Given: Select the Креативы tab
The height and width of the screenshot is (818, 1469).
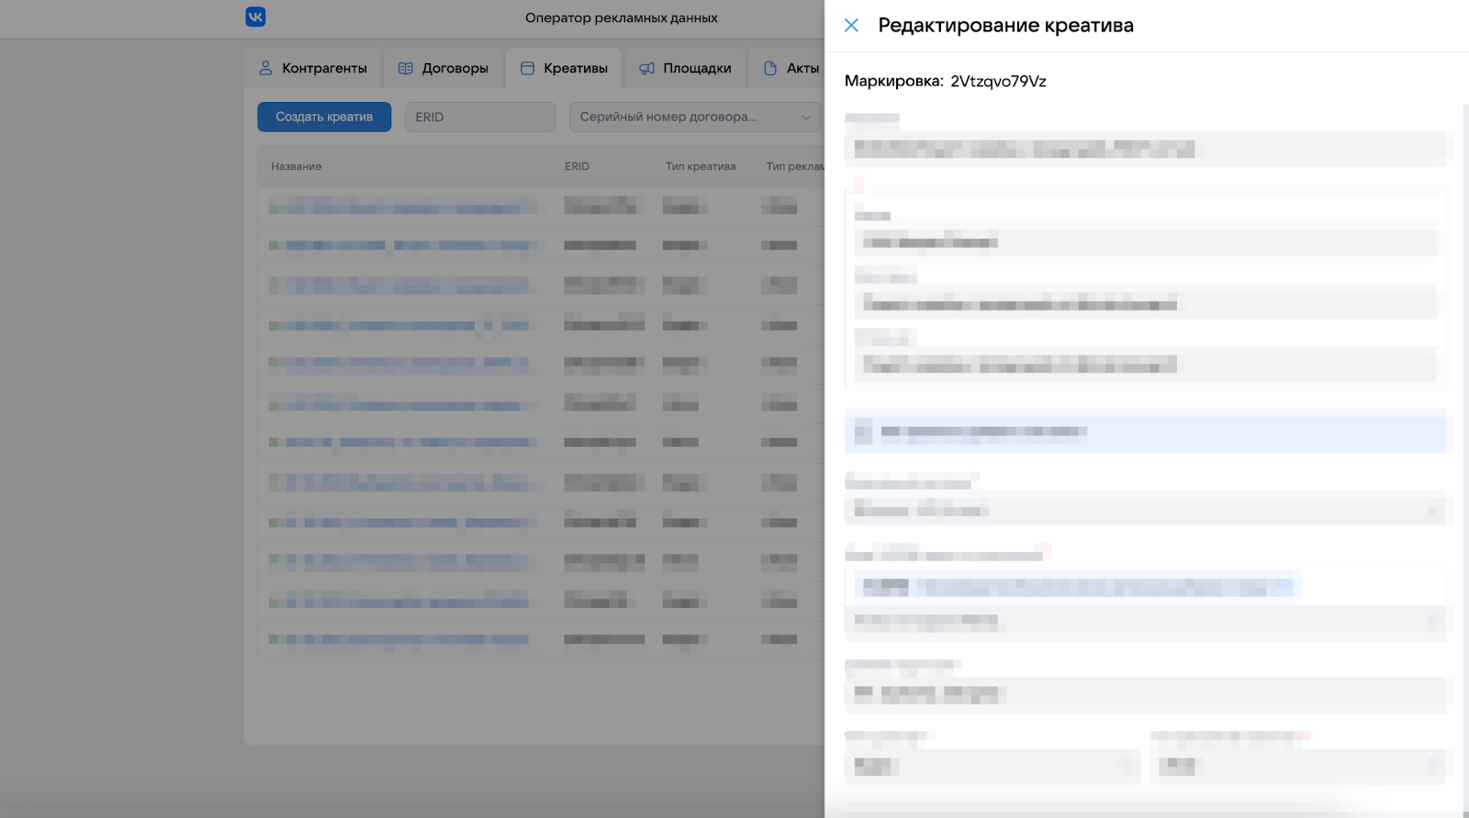Looking at the screenshot, I should coord(564,68).
